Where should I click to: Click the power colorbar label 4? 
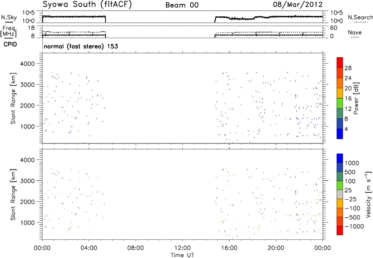tap(346, 129)
